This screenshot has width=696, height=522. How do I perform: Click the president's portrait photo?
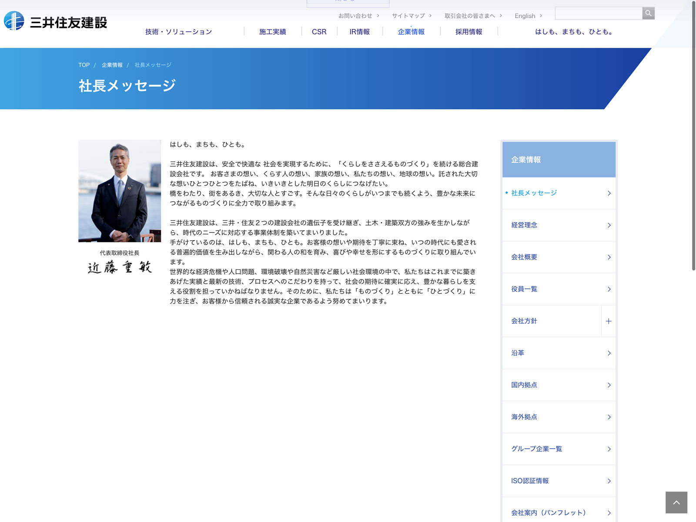[x=120, y=191]
